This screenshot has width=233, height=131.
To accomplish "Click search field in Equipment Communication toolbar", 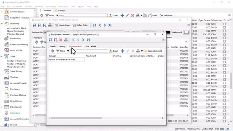I will click(88, 51).
